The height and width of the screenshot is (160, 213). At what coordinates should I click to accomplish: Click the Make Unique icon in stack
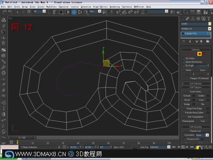pyautogui.click(x=197, y=41)
